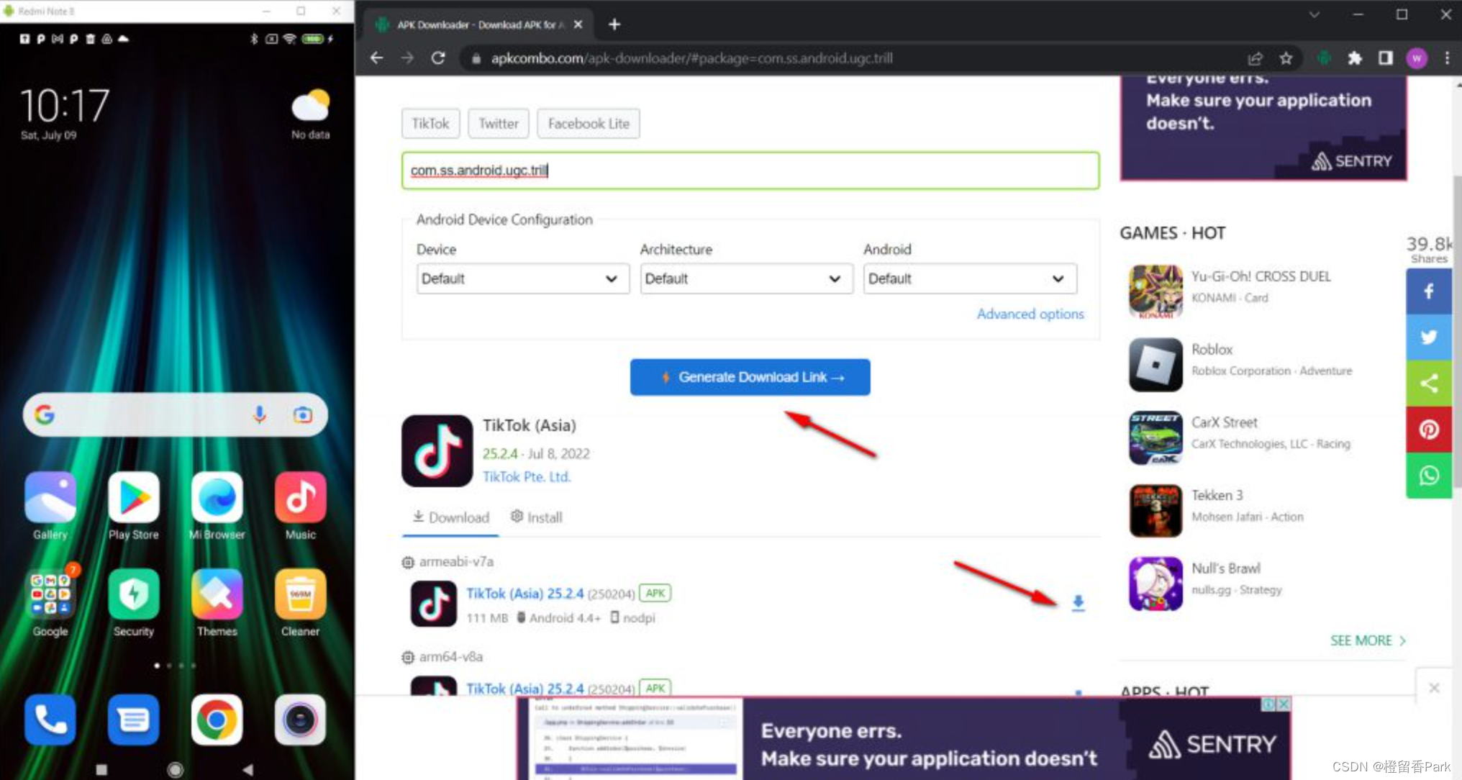1462x780 pixels.
Task: Tap the Google search bar on phone
Action: pos(175,414)
